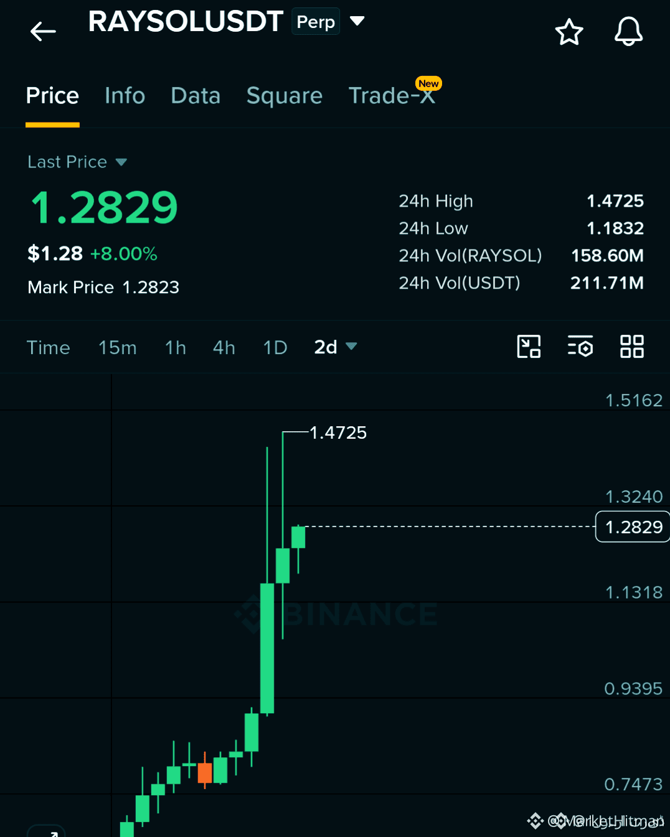Switch to the Info tab

(125, 96)
